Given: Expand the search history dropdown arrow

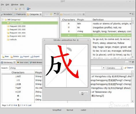Looking at the screenshot, I should pos(104,68).
